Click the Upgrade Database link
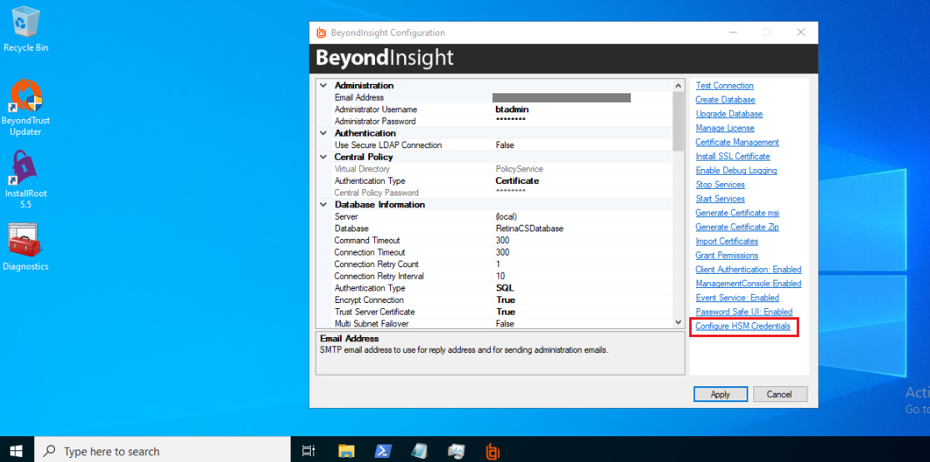This screenshot has height=462, width=930. tap(729, 114)
